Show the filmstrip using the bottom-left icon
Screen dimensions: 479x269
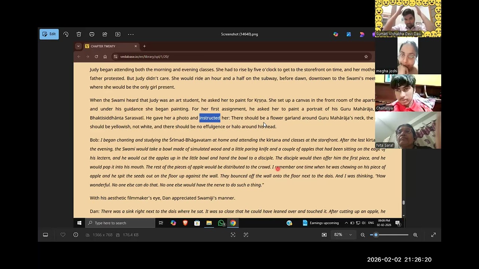coord(46,235)
